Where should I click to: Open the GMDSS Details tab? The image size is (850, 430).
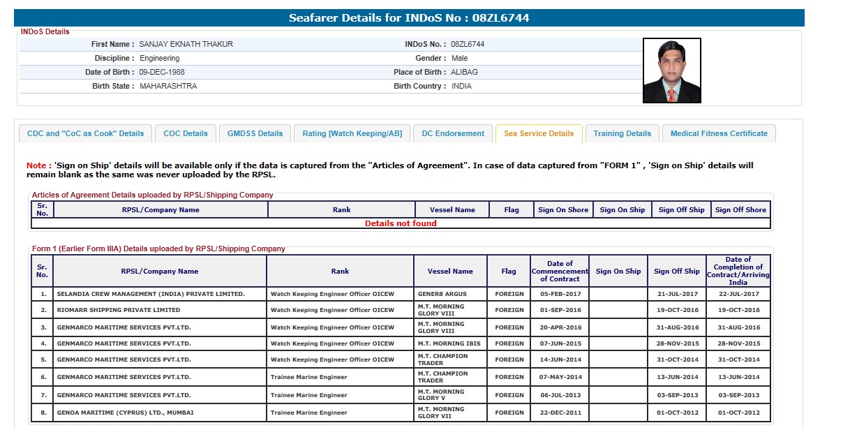click(x=255, y=133)
